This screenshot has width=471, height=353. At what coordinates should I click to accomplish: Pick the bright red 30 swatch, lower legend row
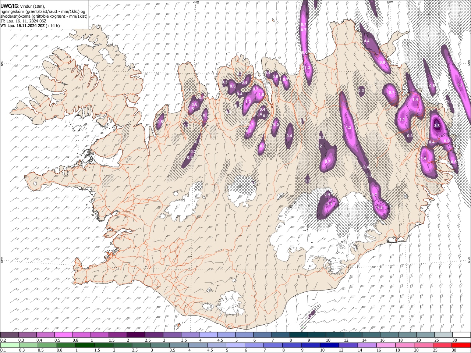(461, 345)
